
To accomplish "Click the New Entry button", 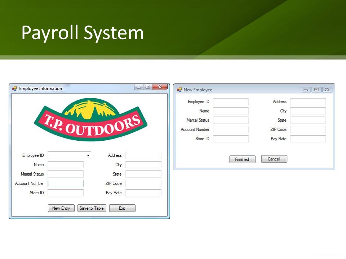I will tap(61, 208).
